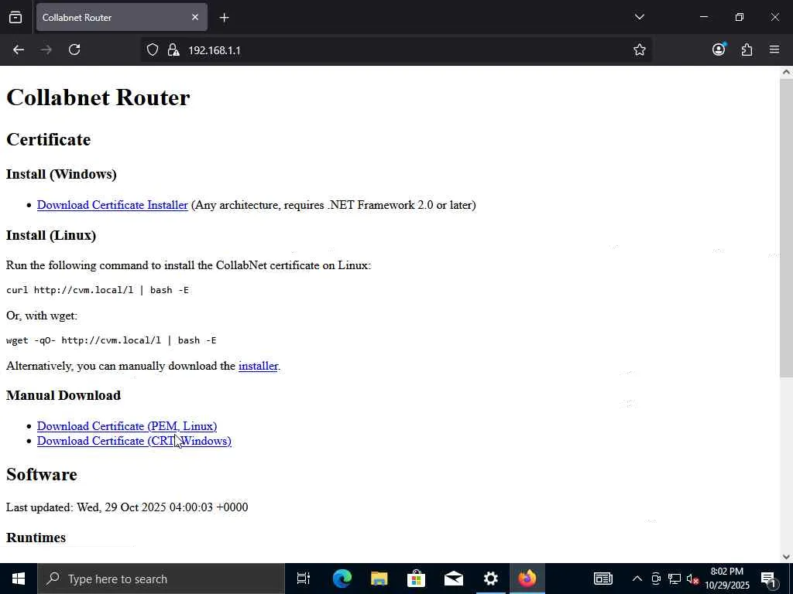This screenshot has height=594, width=793.
Task: Go back to previous page
Action: (19, 49)
